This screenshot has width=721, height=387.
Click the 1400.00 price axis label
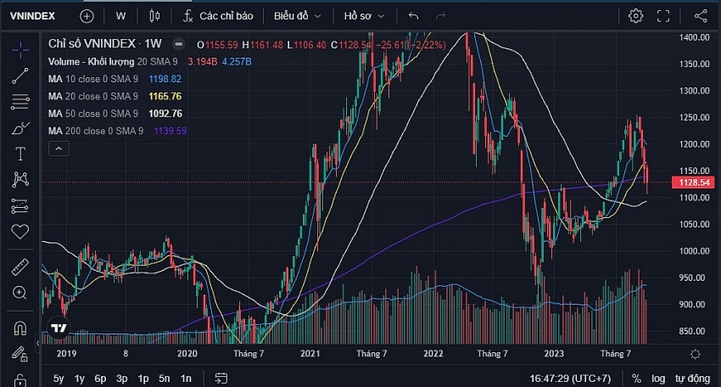point(695,37)
